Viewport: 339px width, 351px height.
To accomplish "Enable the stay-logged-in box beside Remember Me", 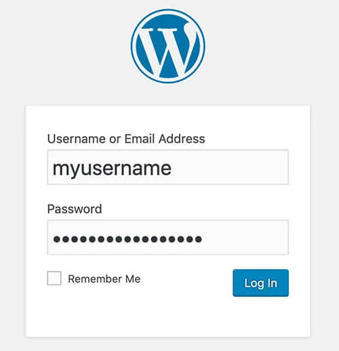I will point(54,278).
